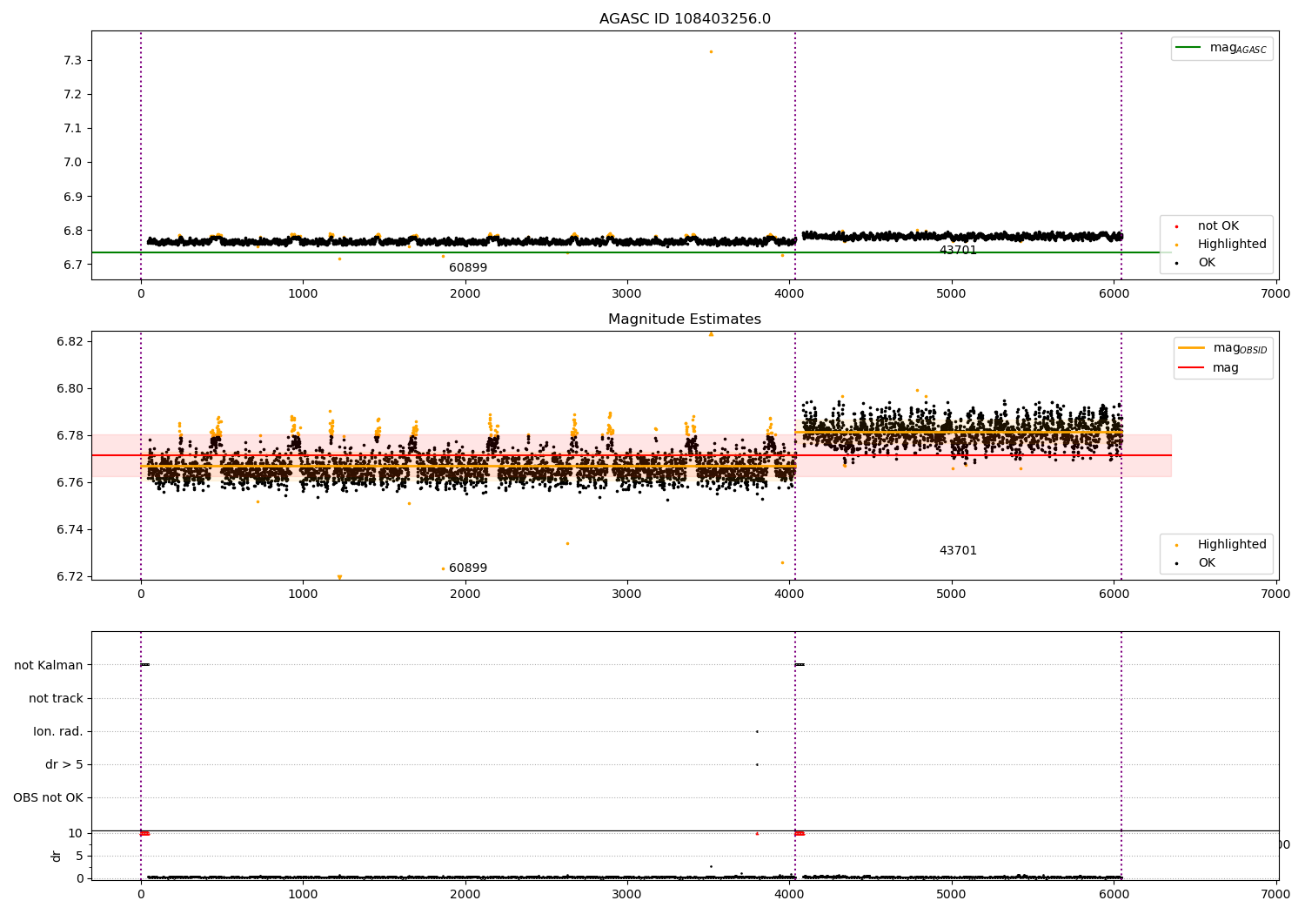1305x914 pixels.
Task: Click the '43701' label in the top plot
Action: [x=958, y=251]
